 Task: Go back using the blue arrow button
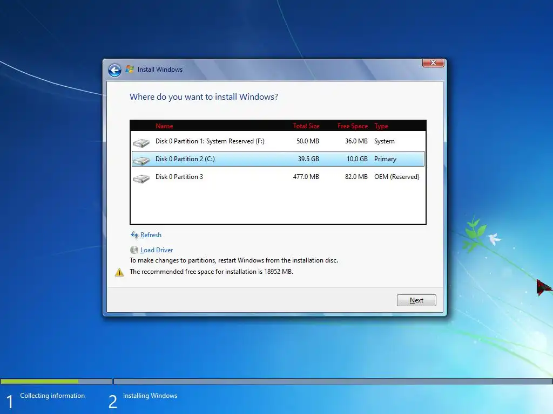tap(114, 70)
